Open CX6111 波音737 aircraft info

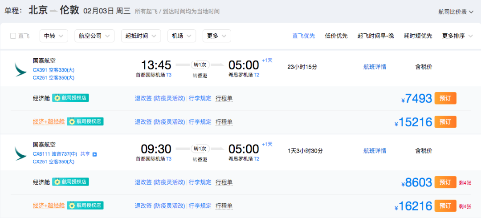pos(55,154)
